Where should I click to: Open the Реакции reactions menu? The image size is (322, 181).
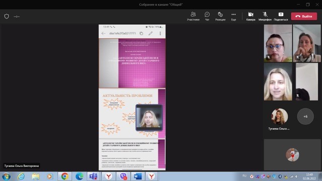(220, 16)
